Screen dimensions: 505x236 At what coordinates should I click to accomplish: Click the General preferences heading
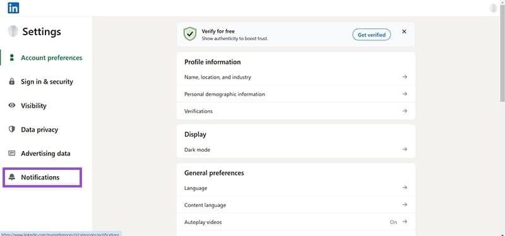click(214, 172)
